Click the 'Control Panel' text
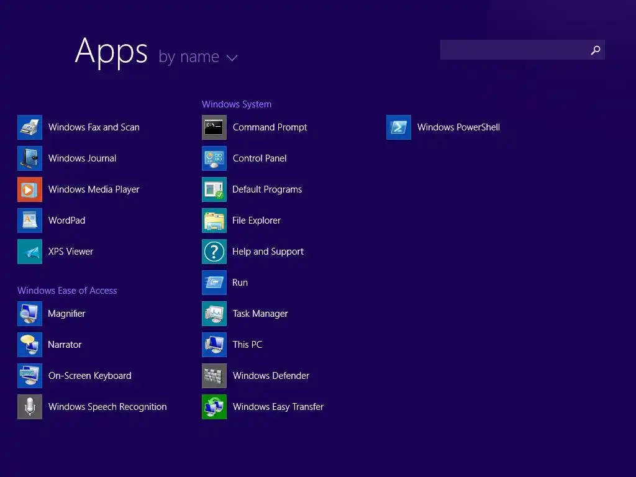Viewport: 636px width, 477px height. click(260, 158)
